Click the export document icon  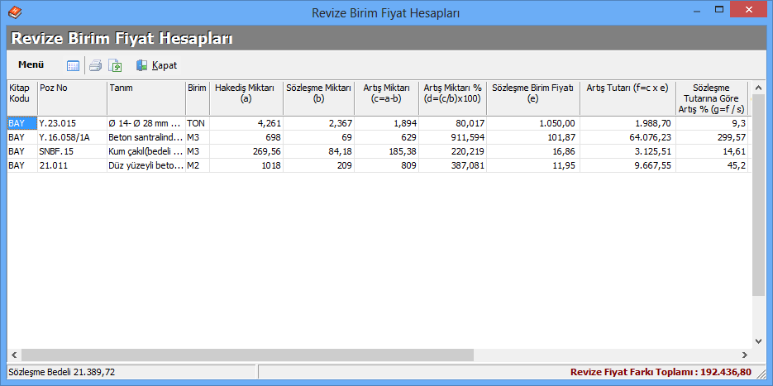tap(115, 65)
